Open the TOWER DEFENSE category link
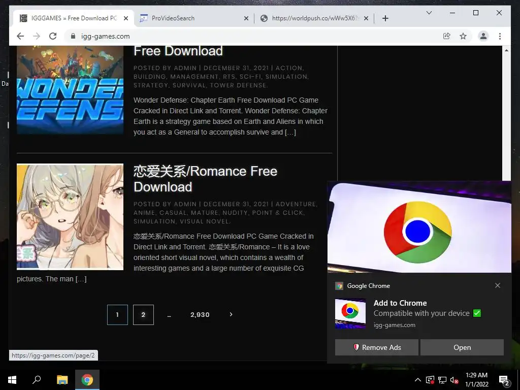The width and height of the screenshot is (520, 390). tap(238, 85)
